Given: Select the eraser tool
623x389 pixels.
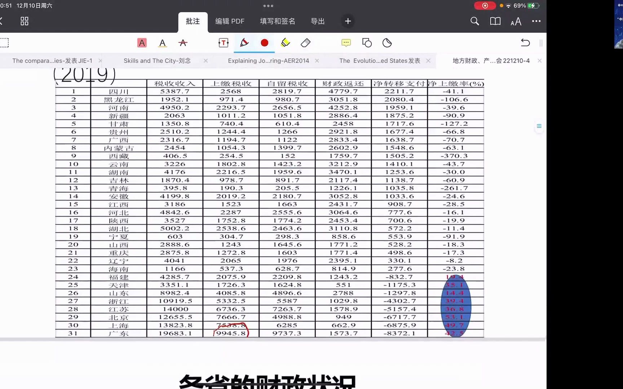Looking at the screenshot, I should coord(305,43).
